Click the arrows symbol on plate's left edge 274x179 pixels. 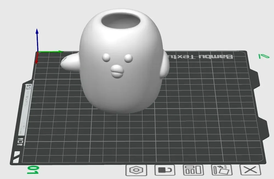[20, 141]
